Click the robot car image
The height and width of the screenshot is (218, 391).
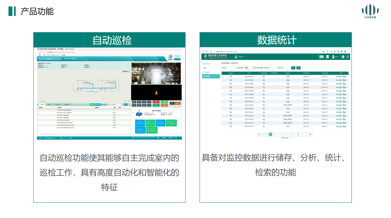pyautogui.click(x=139, y=114)
